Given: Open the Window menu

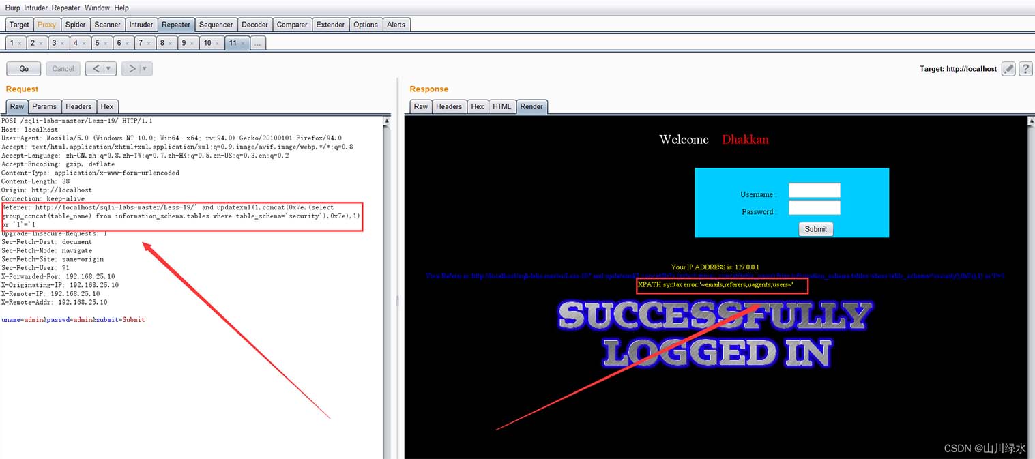Looking at the screenshot, I should pos(97,8).
